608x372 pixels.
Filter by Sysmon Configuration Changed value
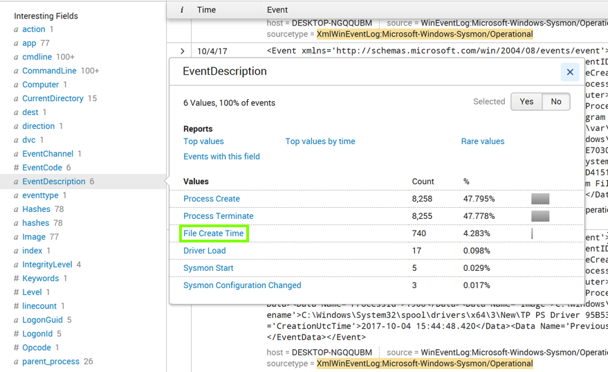coord(242,285)
